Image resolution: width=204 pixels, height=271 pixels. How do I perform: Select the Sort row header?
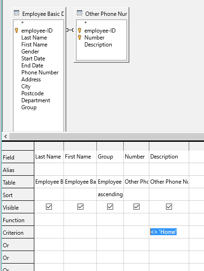tap(18, 194)
